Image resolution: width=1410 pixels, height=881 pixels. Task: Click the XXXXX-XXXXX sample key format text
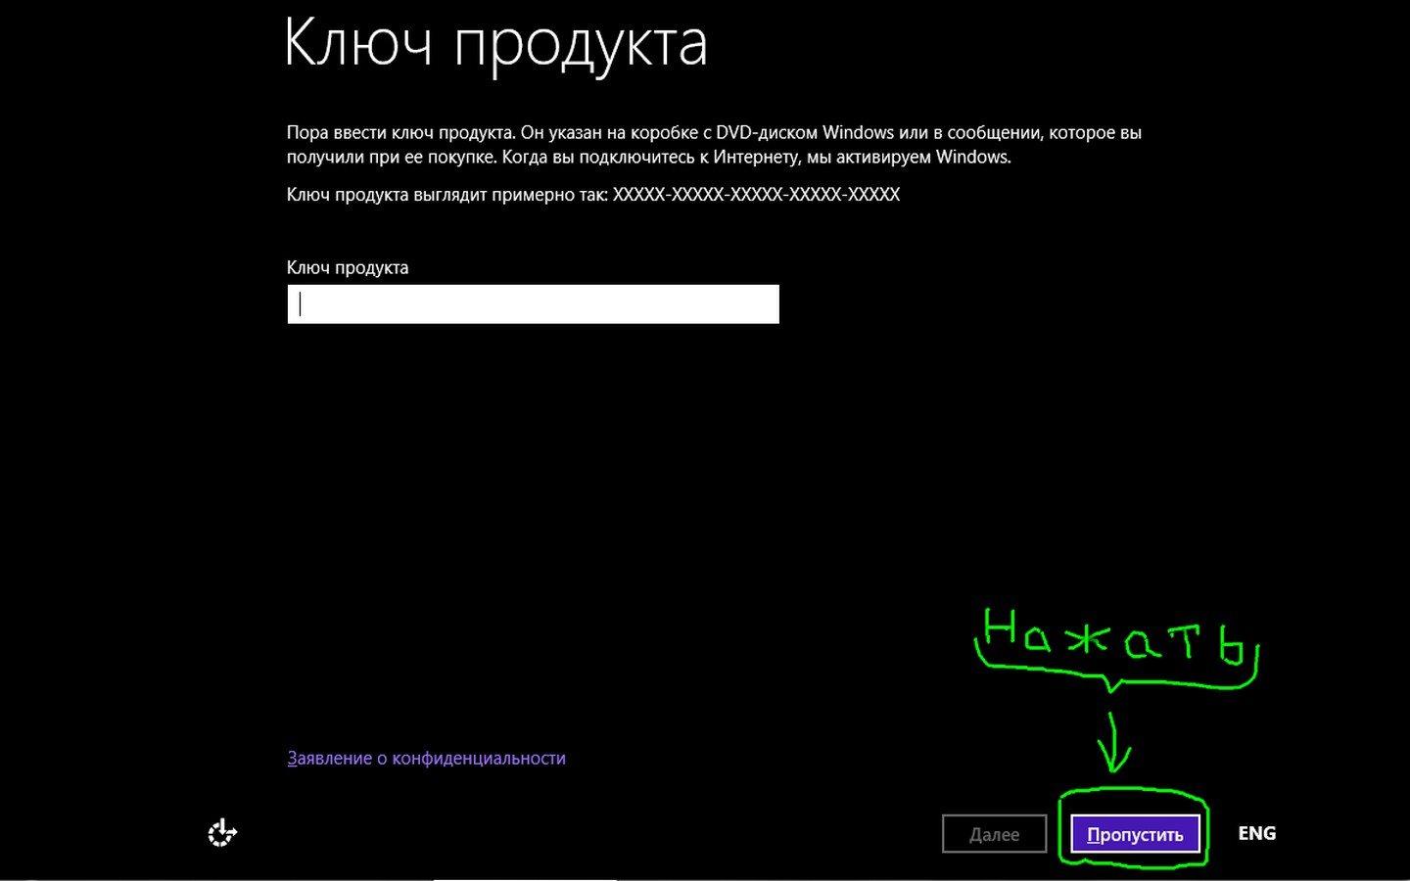tap(756, 194)
